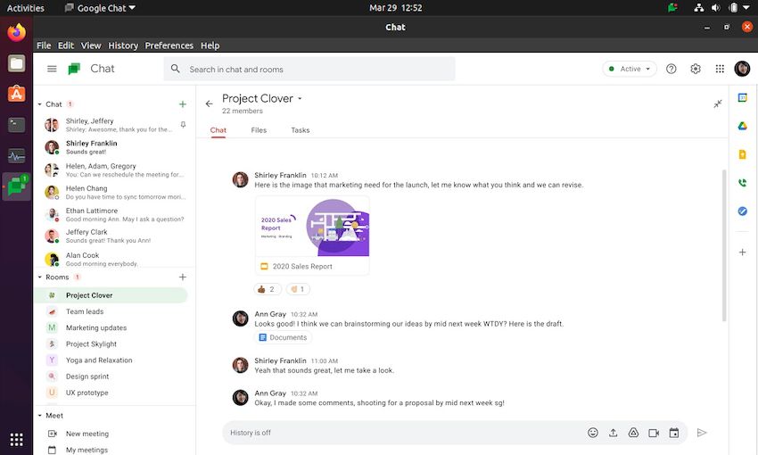Image resolution: width=758 pixels, height=455 pixels.
Task: Upload a file from the message box
Action: click(x=613, y=433)
